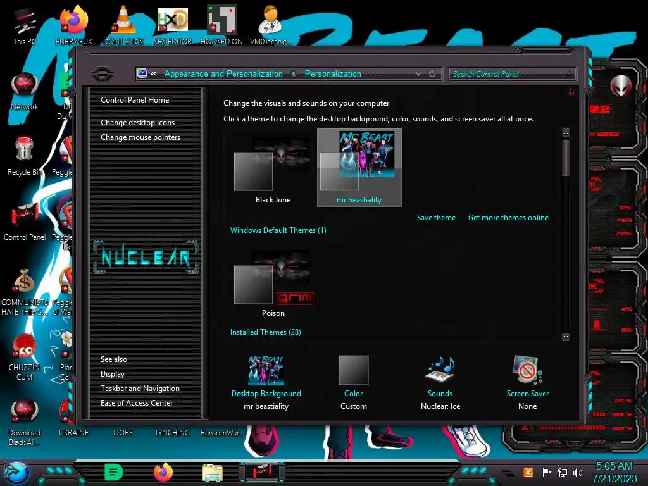
Task: Open Control Panel Home link
Action: click(135, 100)
